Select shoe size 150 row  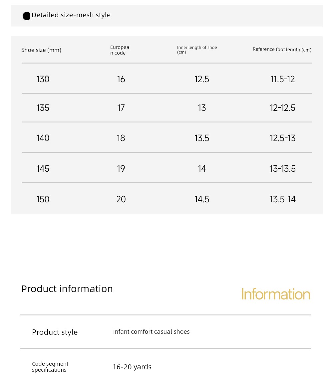pos(167,199)
